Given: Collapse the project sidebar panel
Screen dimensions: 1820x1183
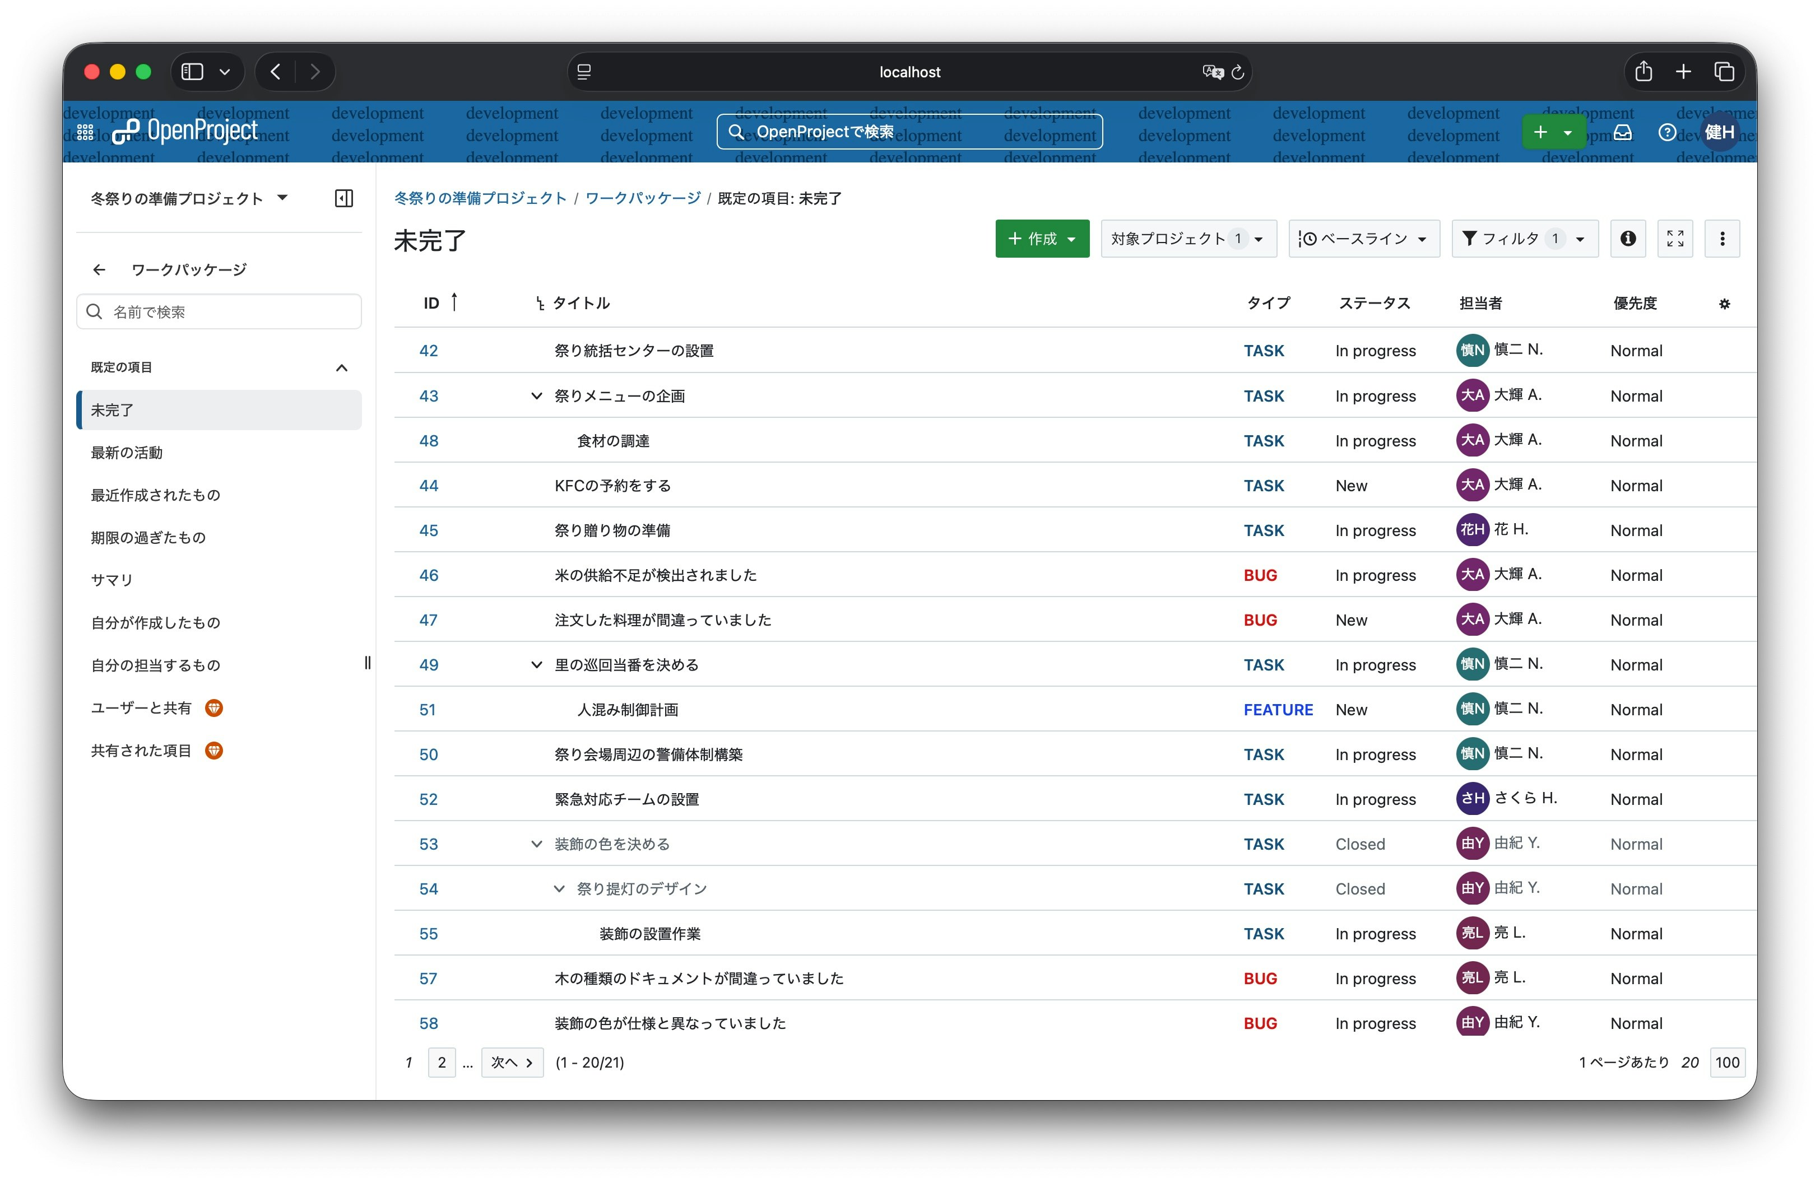Looking at the screenshot, I should coord(343,198).
